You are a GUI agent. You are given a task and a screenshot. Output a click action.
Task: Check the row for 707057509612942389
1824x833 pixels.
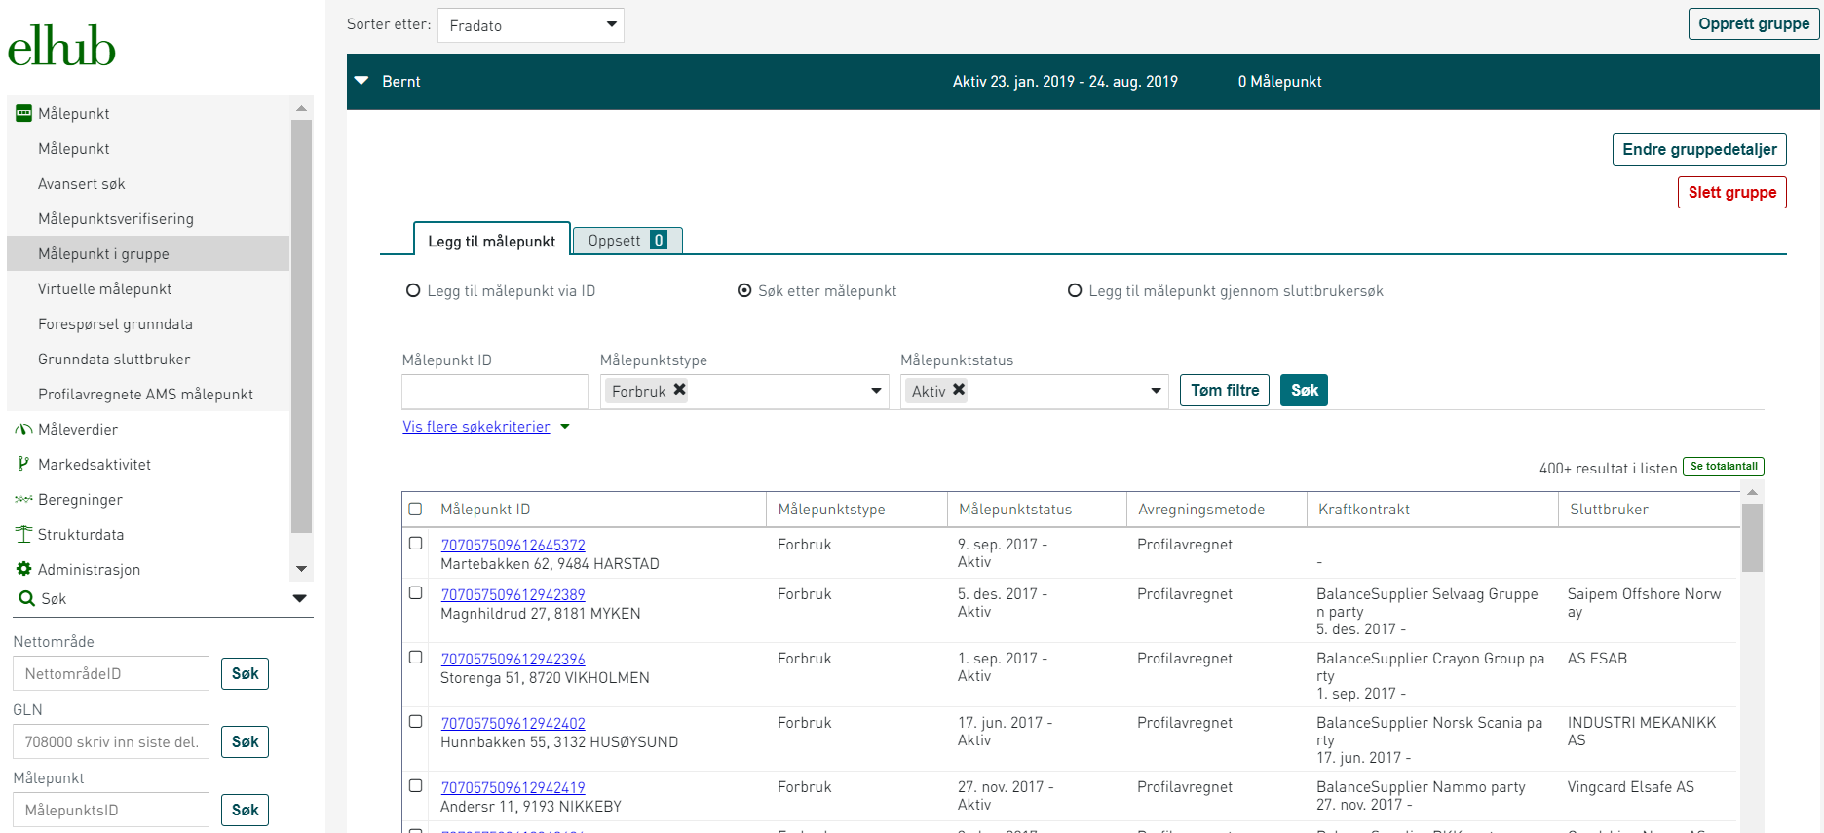point(415,592)
